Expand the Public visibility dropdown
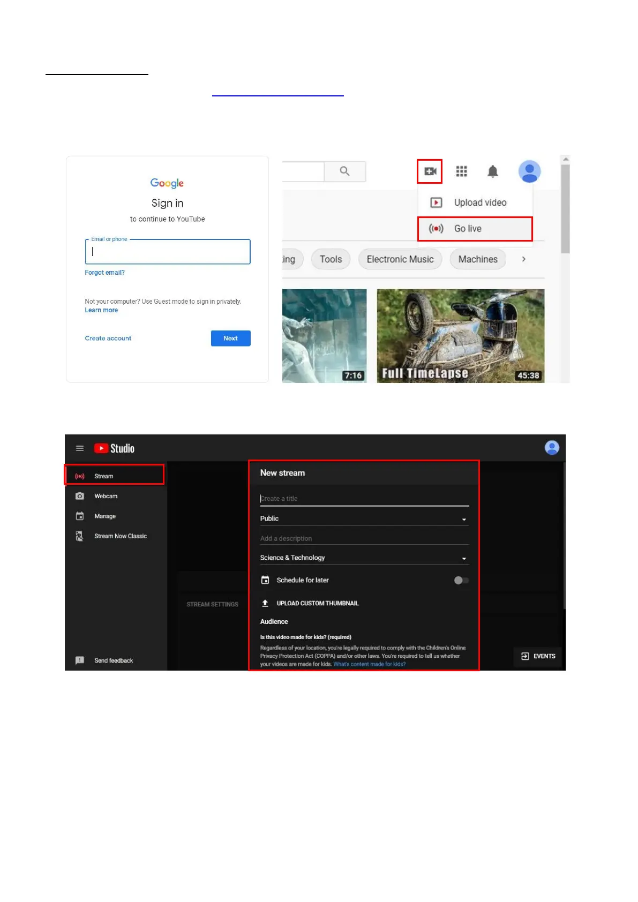This screenshot has width=638, height=902. coord(464,519)
